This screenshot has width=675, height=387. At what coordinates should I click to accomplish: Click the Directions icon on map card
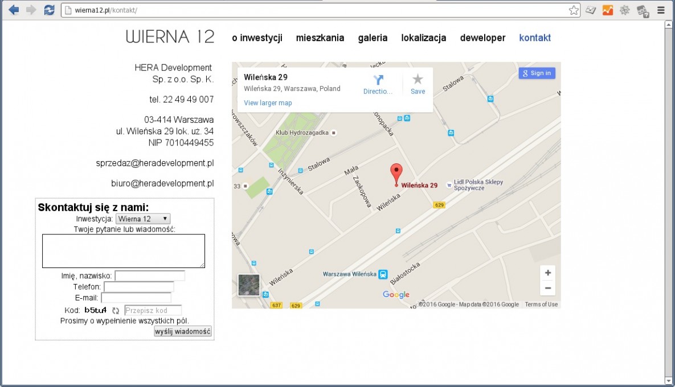pyautogui.click(x=378, y=80)
